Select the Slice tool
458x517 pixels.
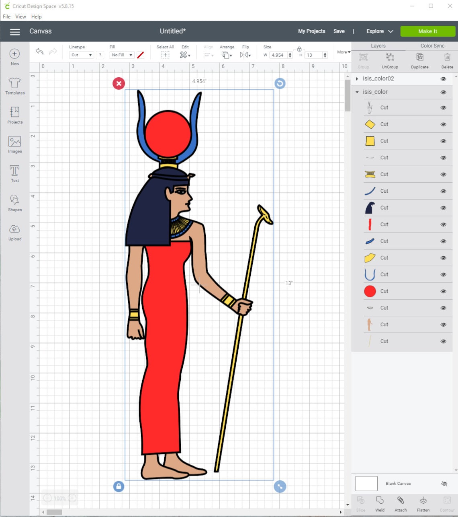click(x=360, y=503)
